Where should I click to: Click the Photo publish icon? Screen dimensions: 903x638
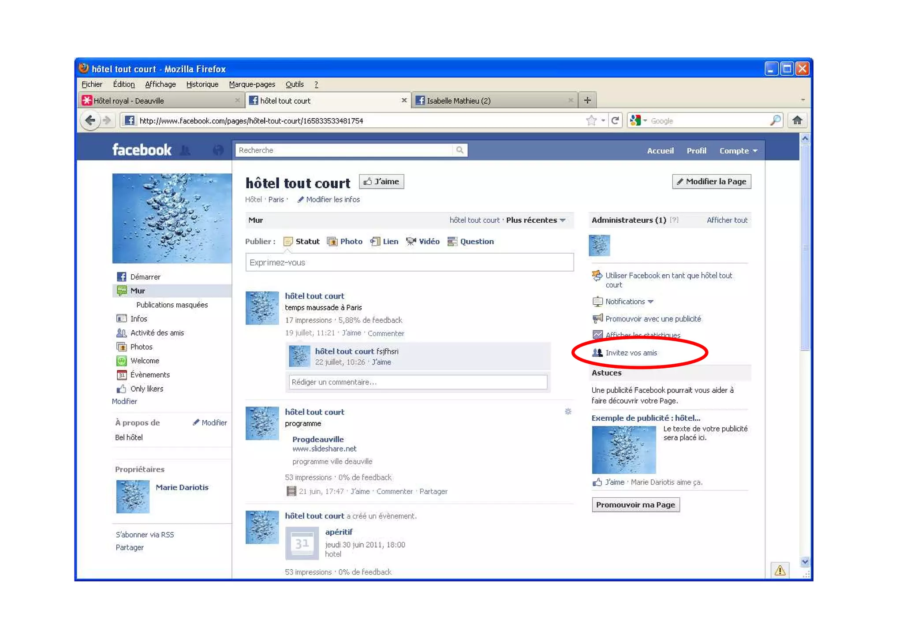point(332,241)
